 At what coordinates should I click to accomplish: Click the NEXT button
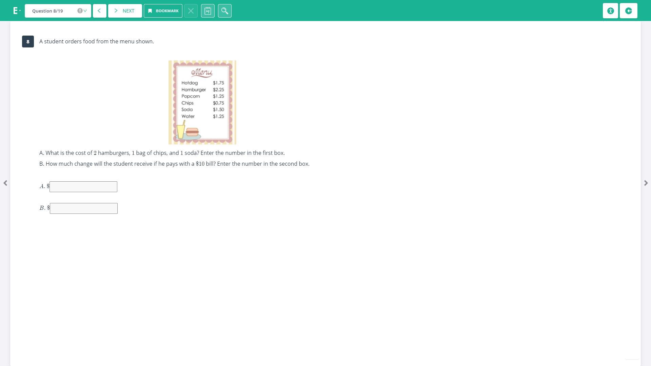(x=125, y=11)
